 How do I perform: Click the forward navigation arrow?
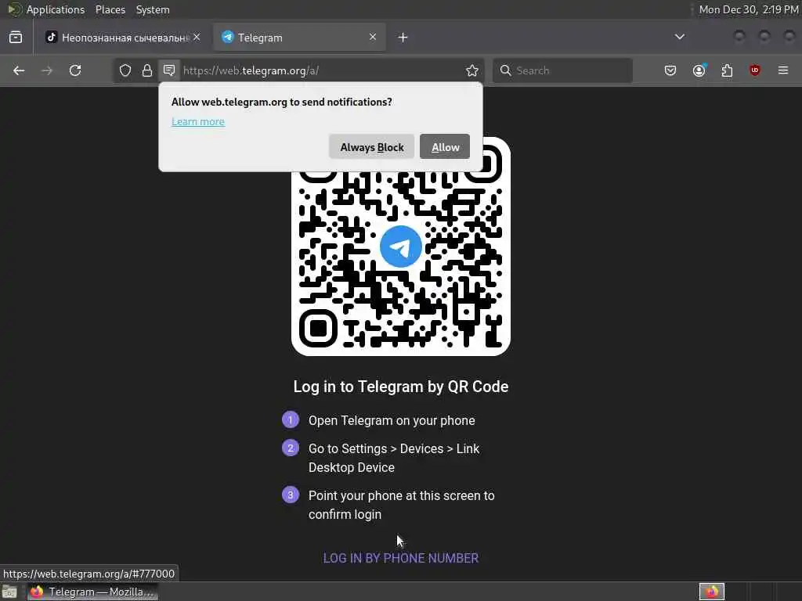(47, 70)
